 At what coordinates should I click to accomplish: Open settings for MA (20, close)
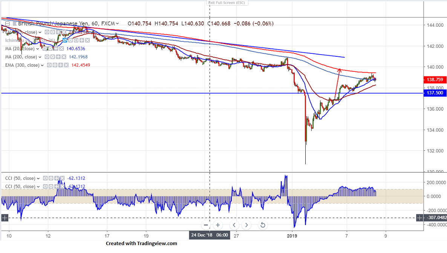51,48
